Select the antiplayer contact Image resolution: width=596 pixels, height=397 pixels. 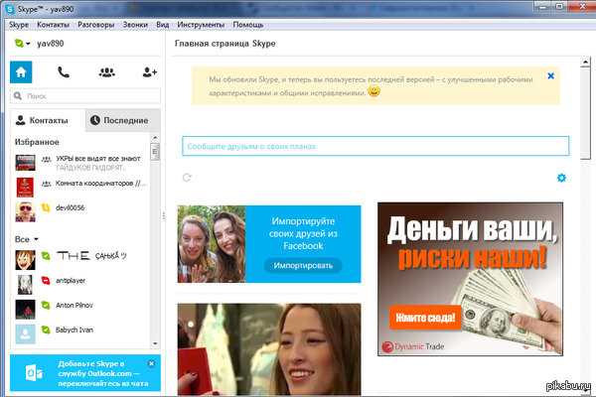[x=80, y=285]
